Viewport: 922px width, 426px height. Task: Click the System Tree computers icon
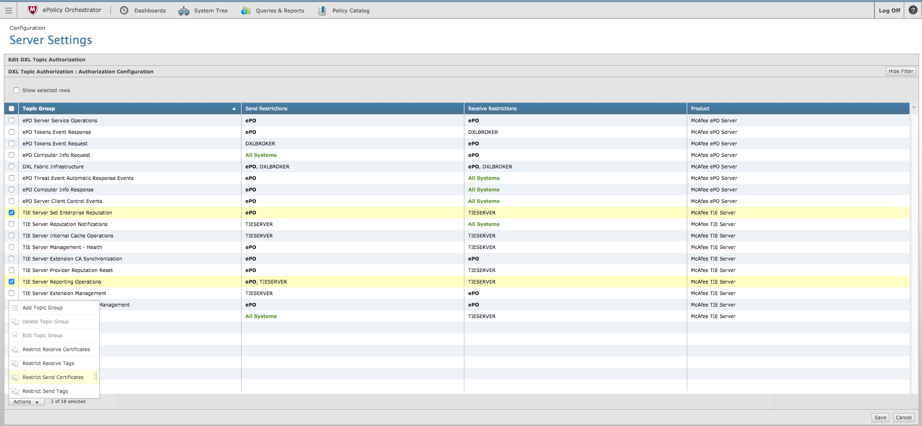(184, 11)
